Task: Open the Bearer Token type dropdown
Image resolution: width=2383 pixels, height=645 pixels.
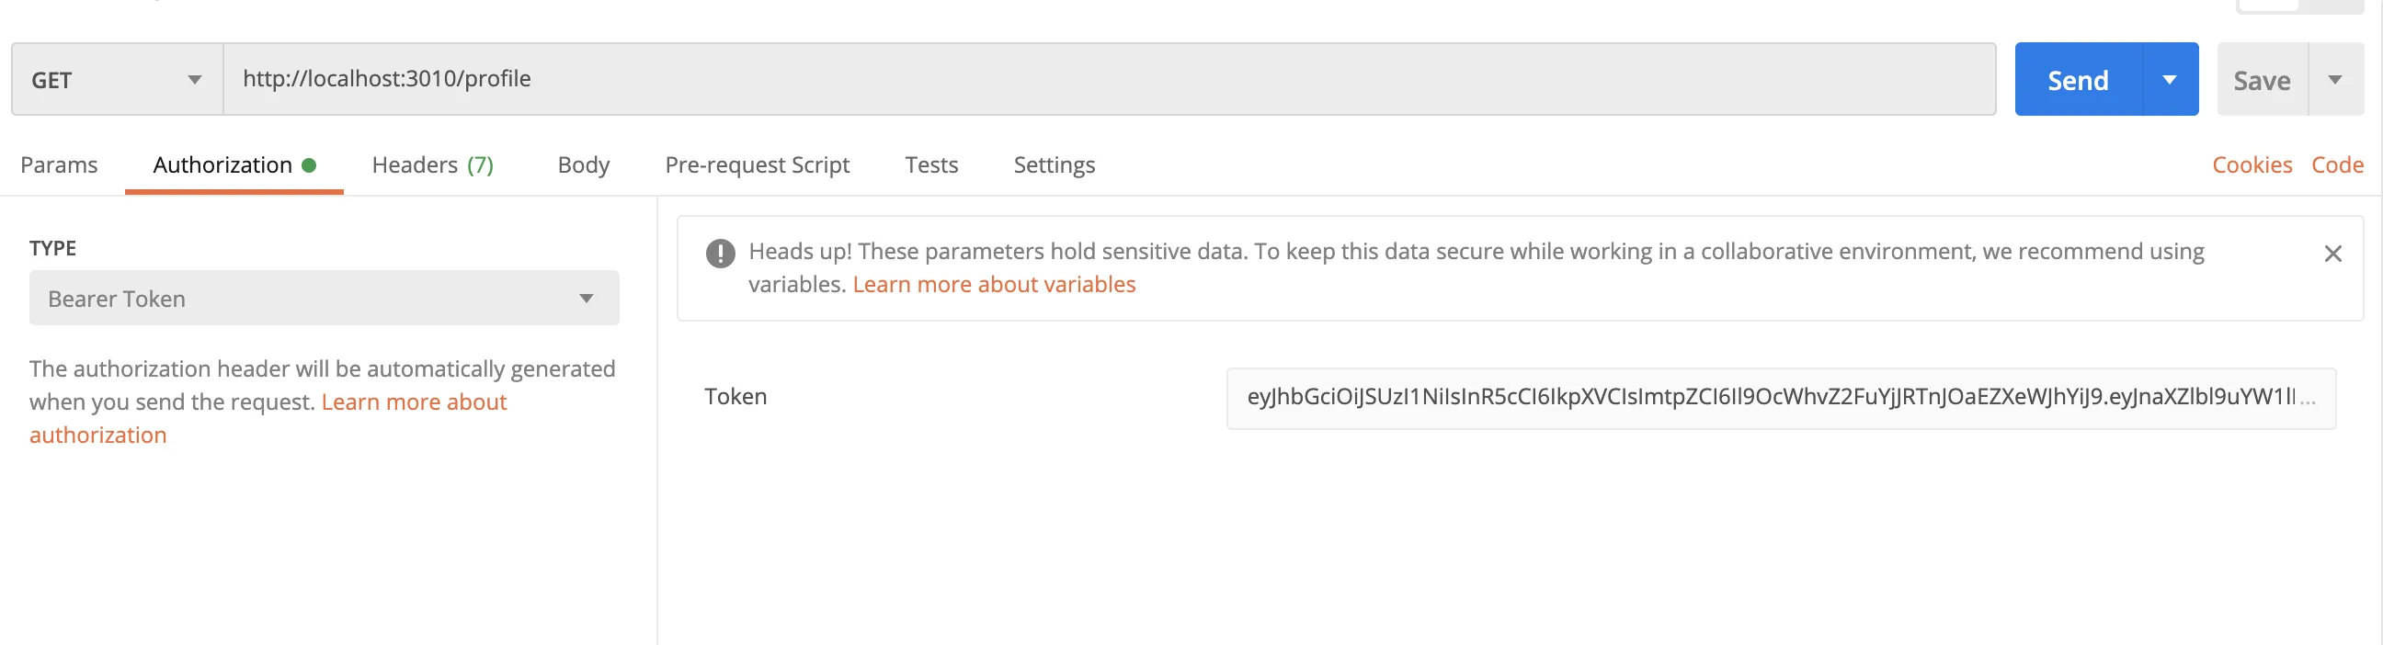Action: point(324,299)
